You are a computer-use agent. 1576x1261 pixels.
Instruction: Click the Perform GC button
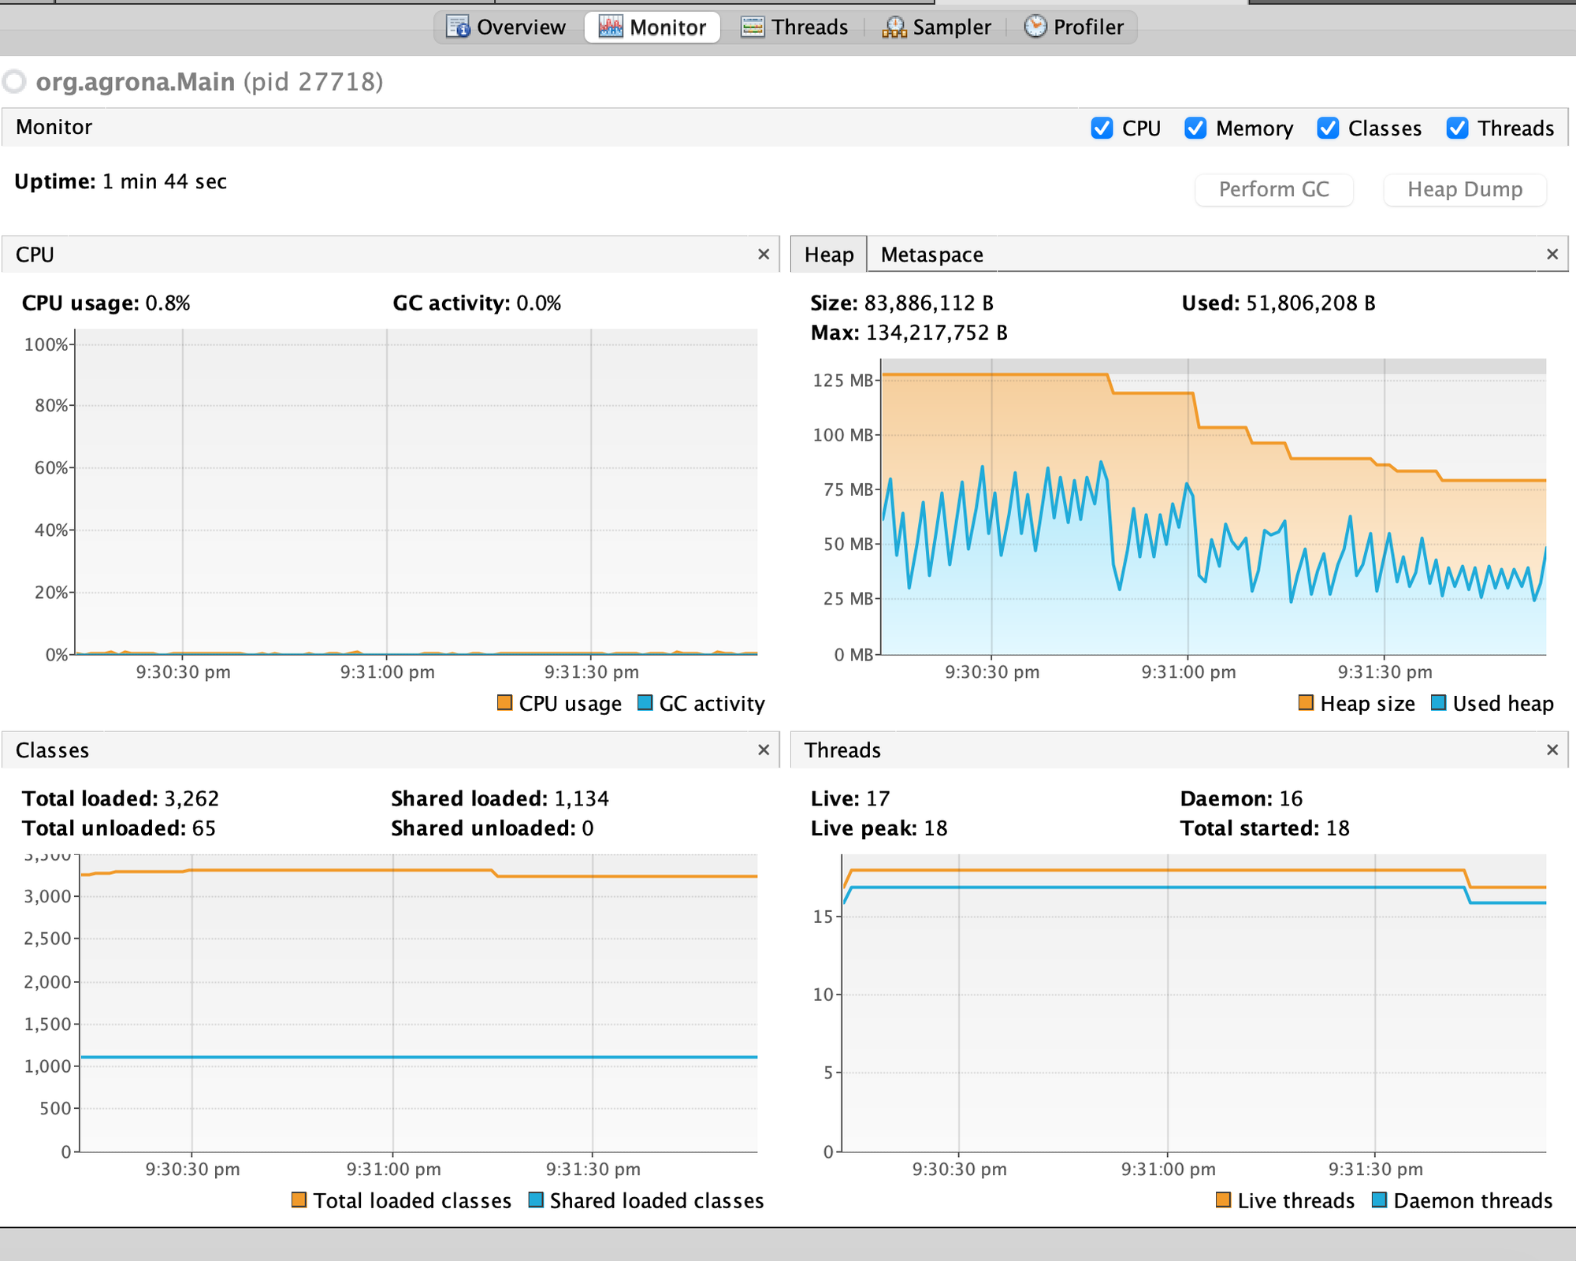point(1273,189)
